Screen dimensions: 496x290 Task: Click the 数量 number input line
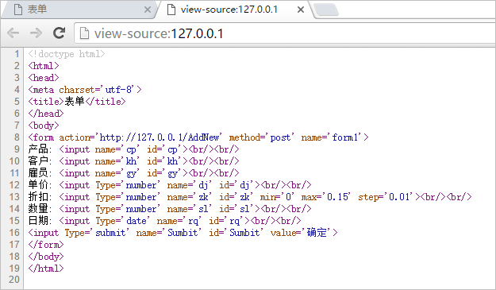pos(170,209)
